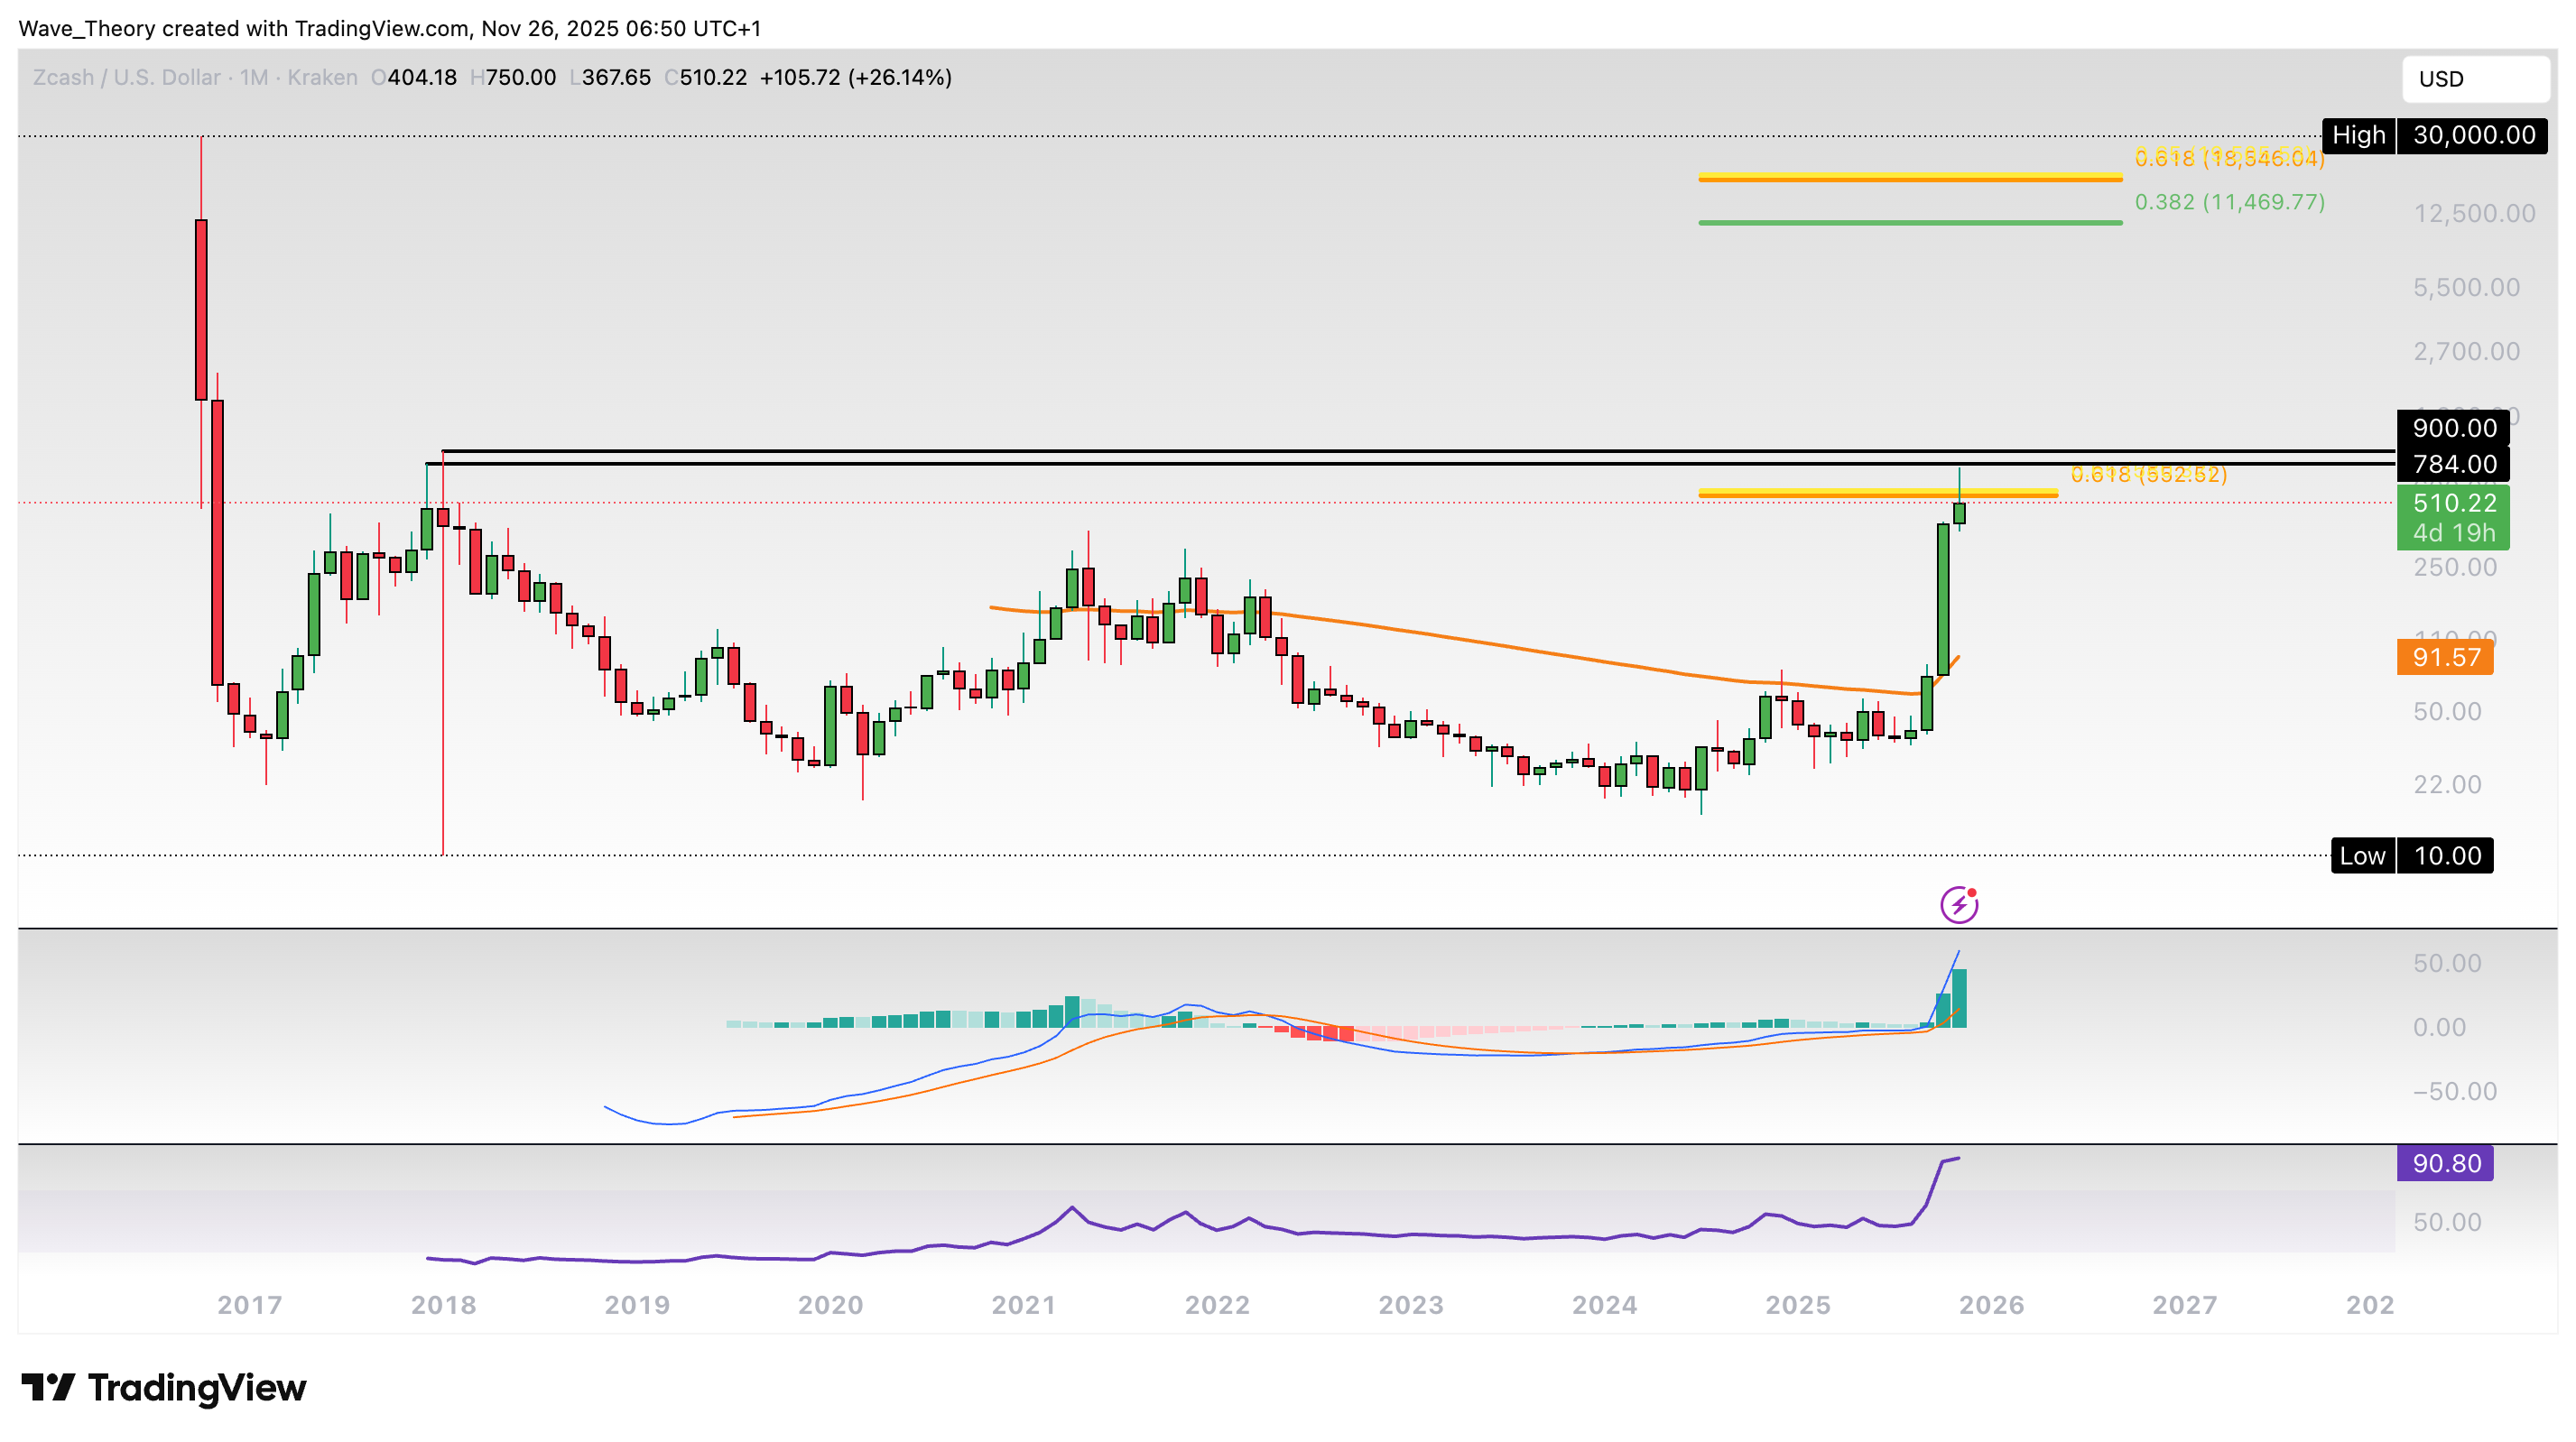Click the purple 90.80 RSI value label
The height and width of the screenshot is (1442, 2576).
point(2446,1163)
